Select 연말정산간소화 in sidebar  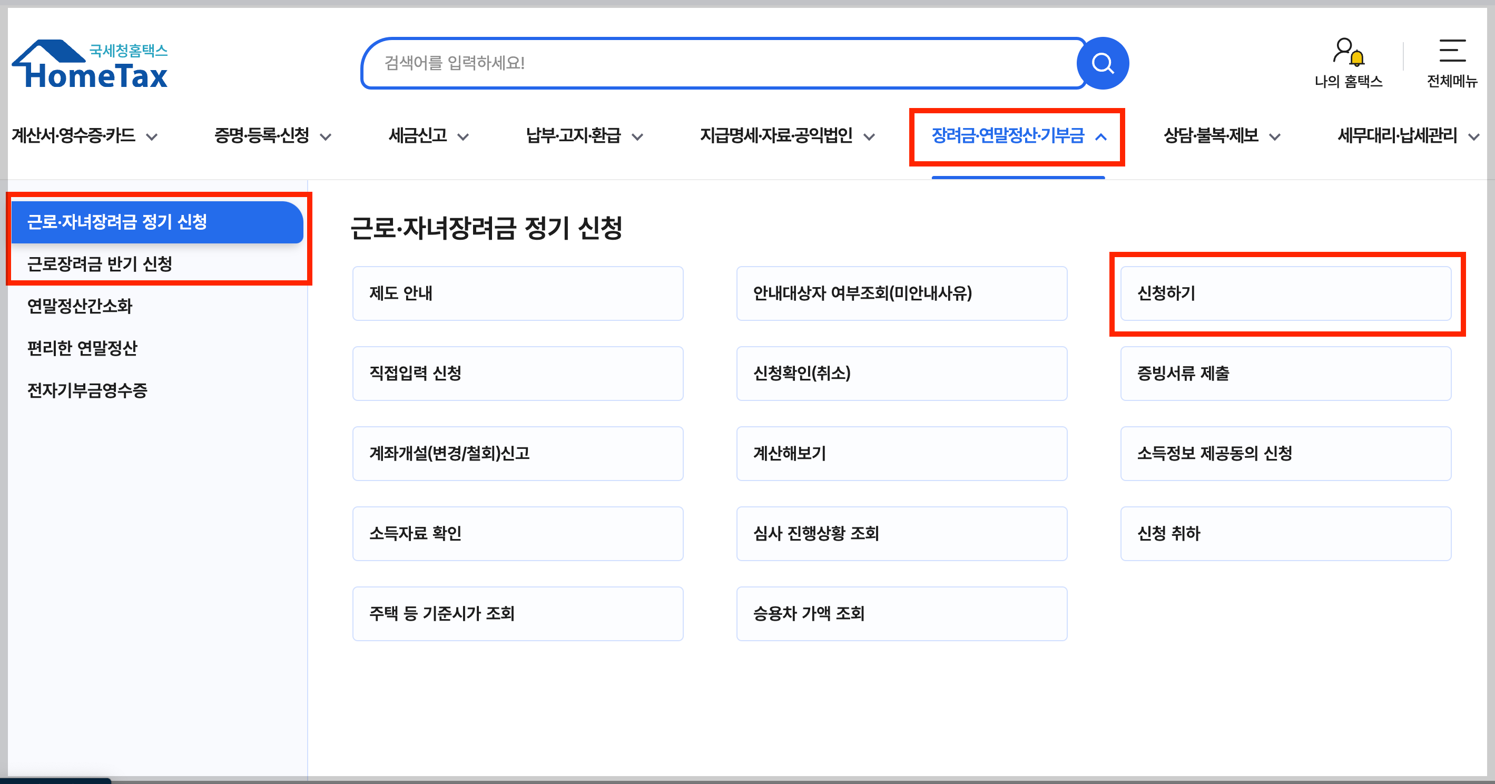click(x=80, y=306)
